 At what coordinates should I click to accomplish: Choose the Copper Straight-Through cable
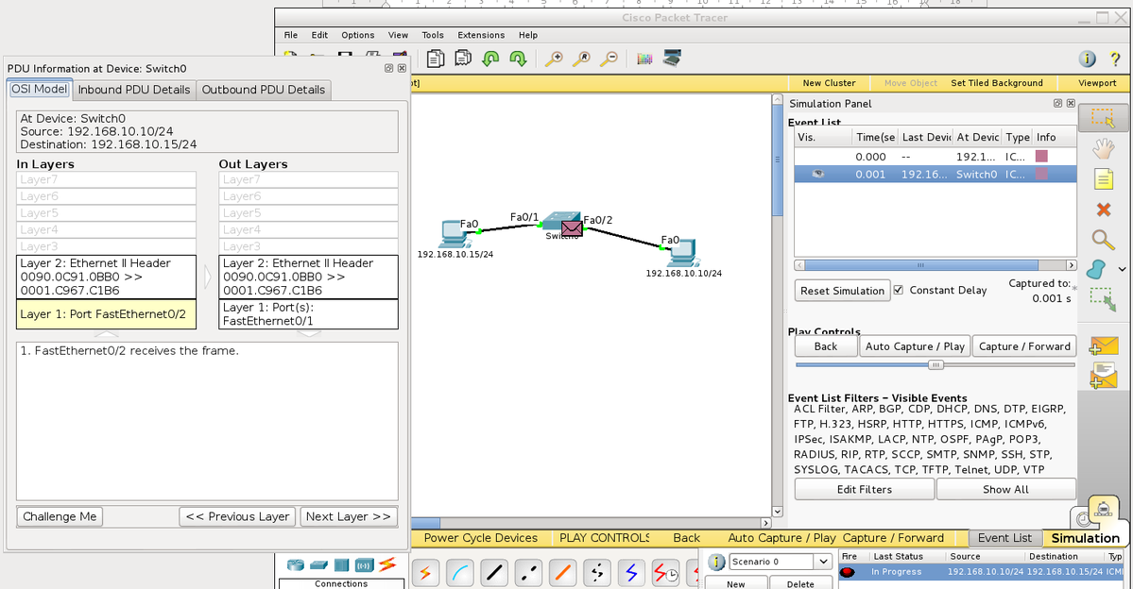492,573
